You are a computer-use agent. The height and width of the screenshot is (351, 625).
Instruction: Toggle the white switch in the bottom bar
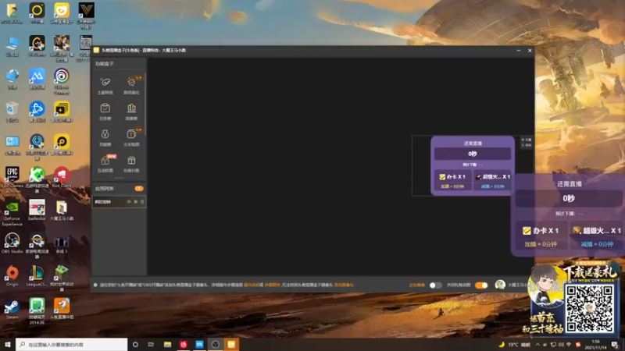pos(435,285)
